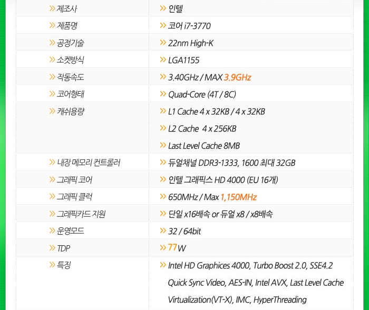Click the 'TDP' label
369x310 pixels.
coord(64,248)
